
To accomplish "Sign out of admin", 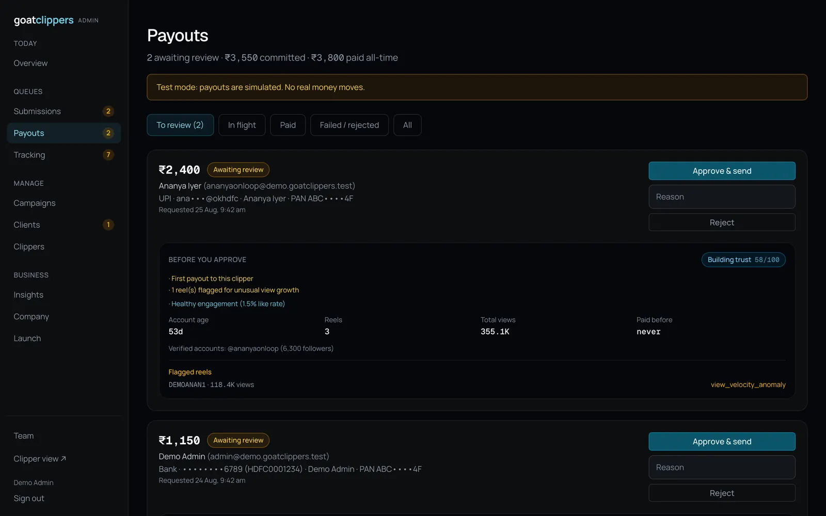I will click(x=29, y=498).
